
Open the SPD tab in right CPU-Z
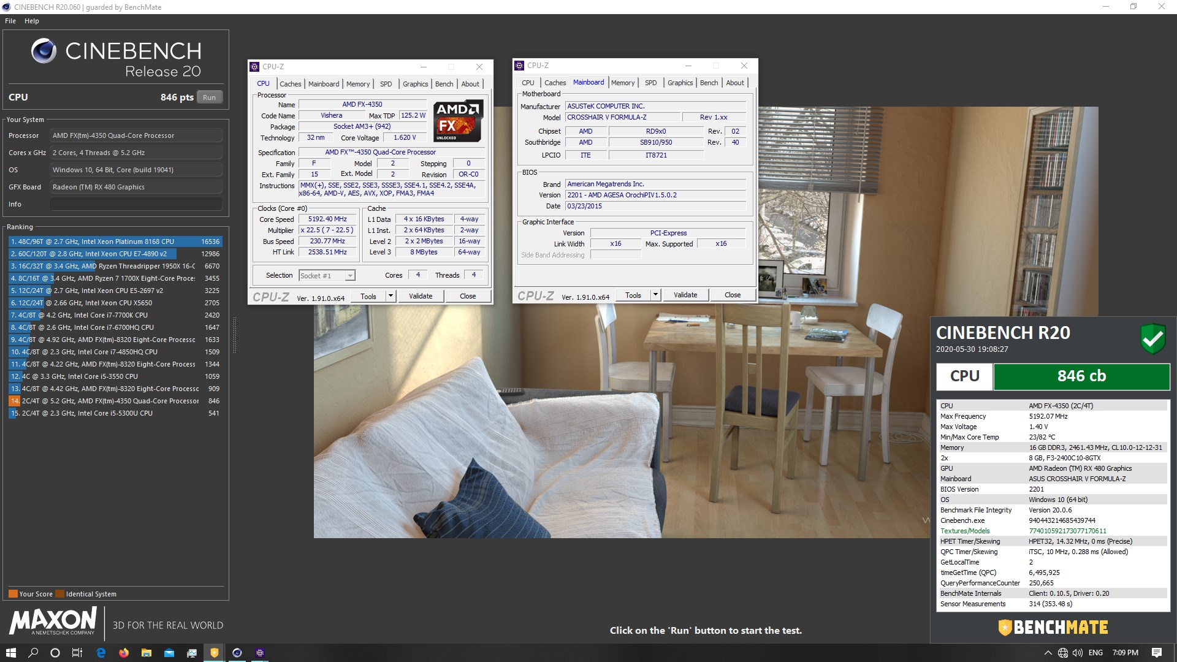[x=650, y=83]
